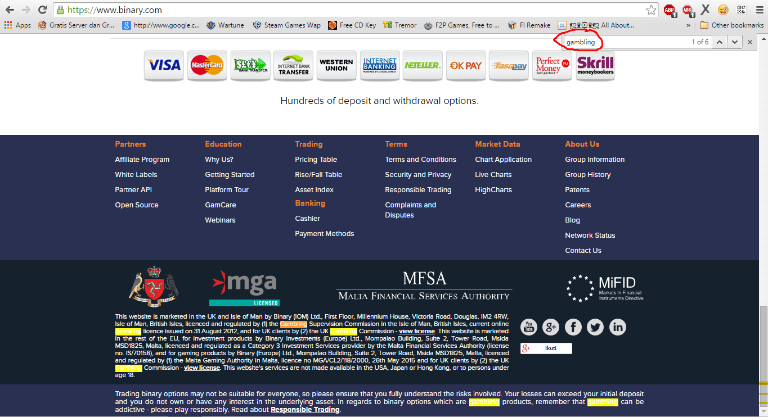Open the Wartune bookmark
Viewport: 768px width, 417px height.
(225, 25)
